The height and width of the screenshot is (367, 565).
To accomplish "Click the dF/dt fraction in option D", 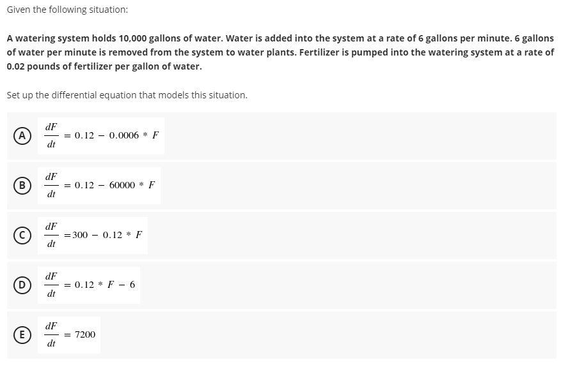I will tap(51, 285).
